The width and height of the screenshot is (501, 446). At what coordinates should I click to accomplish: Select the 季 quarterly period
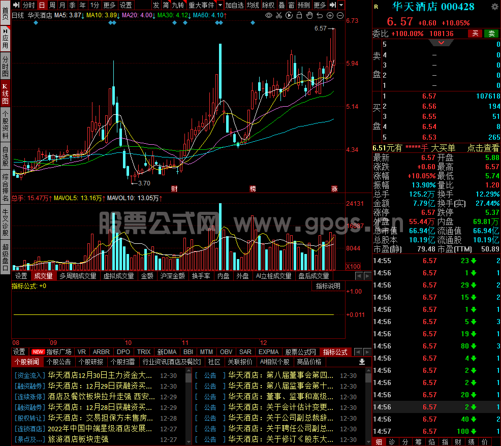pos(73,5)
